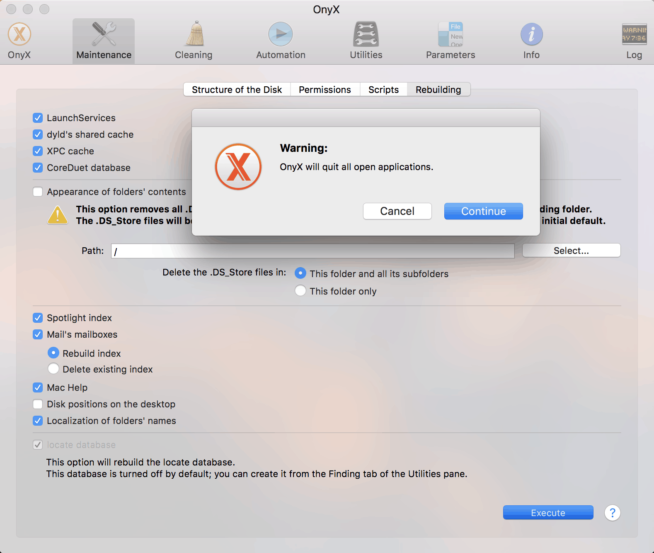Switch to Structure of the Disk tab
The height and width of the screenshot is (553, 654).
click(237, 90)
